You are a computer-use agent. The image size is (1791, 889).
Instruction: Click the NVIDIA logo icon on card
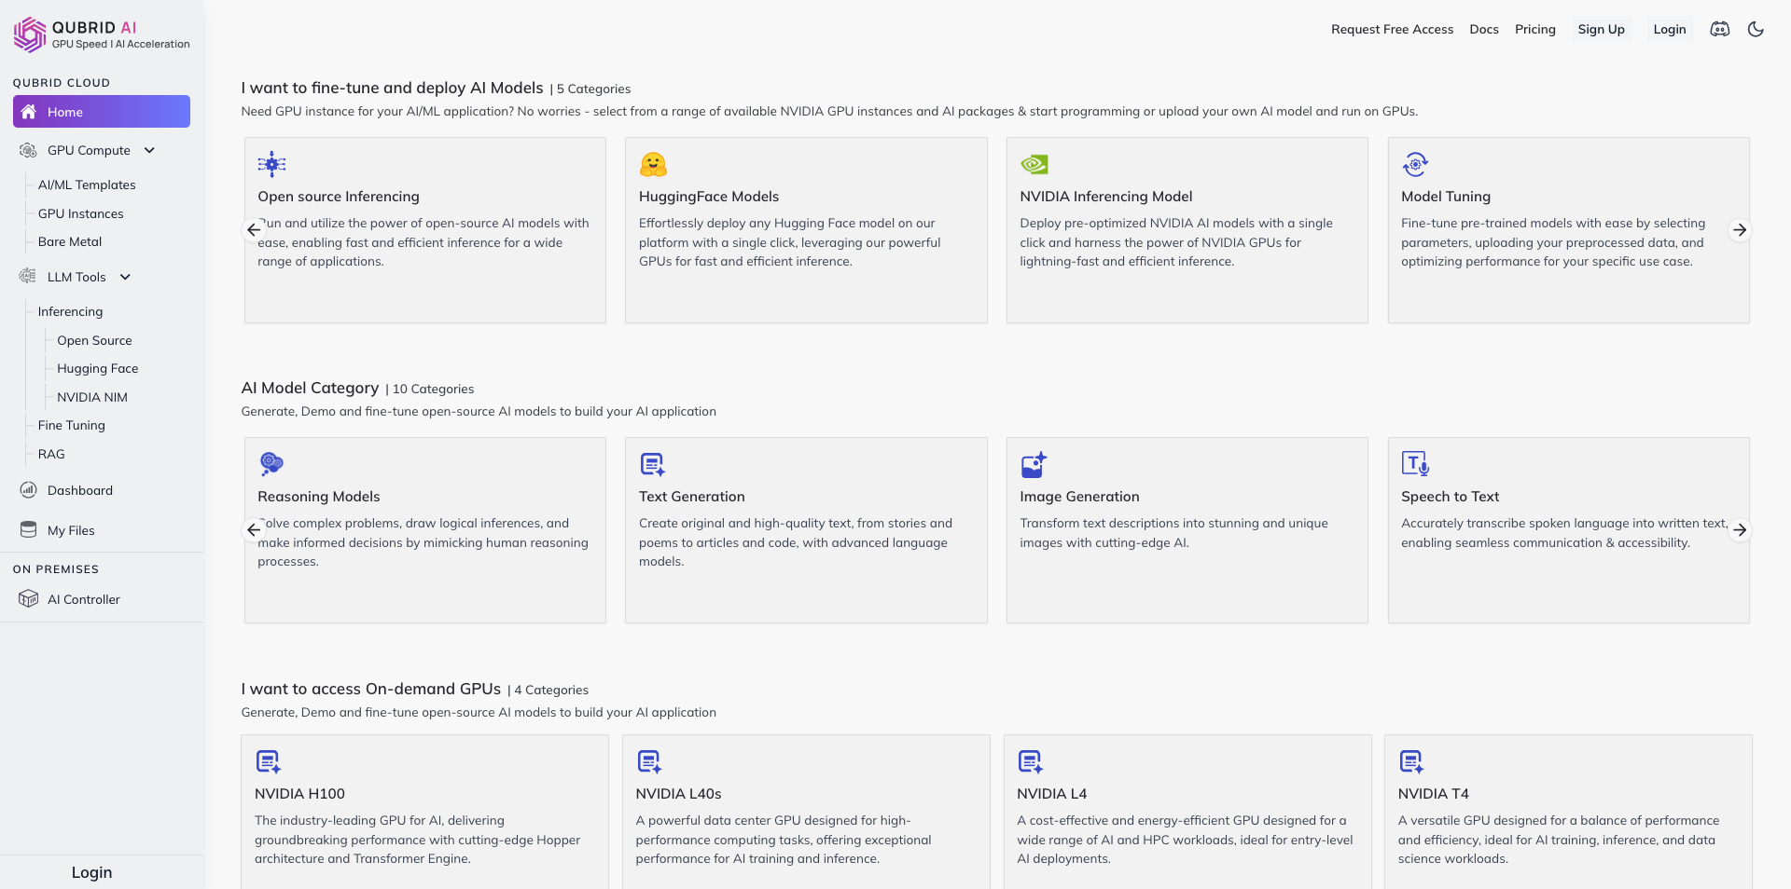click(x=1034, y=165)
